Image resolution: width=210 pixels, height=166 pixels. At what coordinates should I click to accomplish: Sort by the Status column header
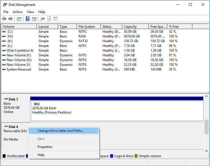coord(111,26)
